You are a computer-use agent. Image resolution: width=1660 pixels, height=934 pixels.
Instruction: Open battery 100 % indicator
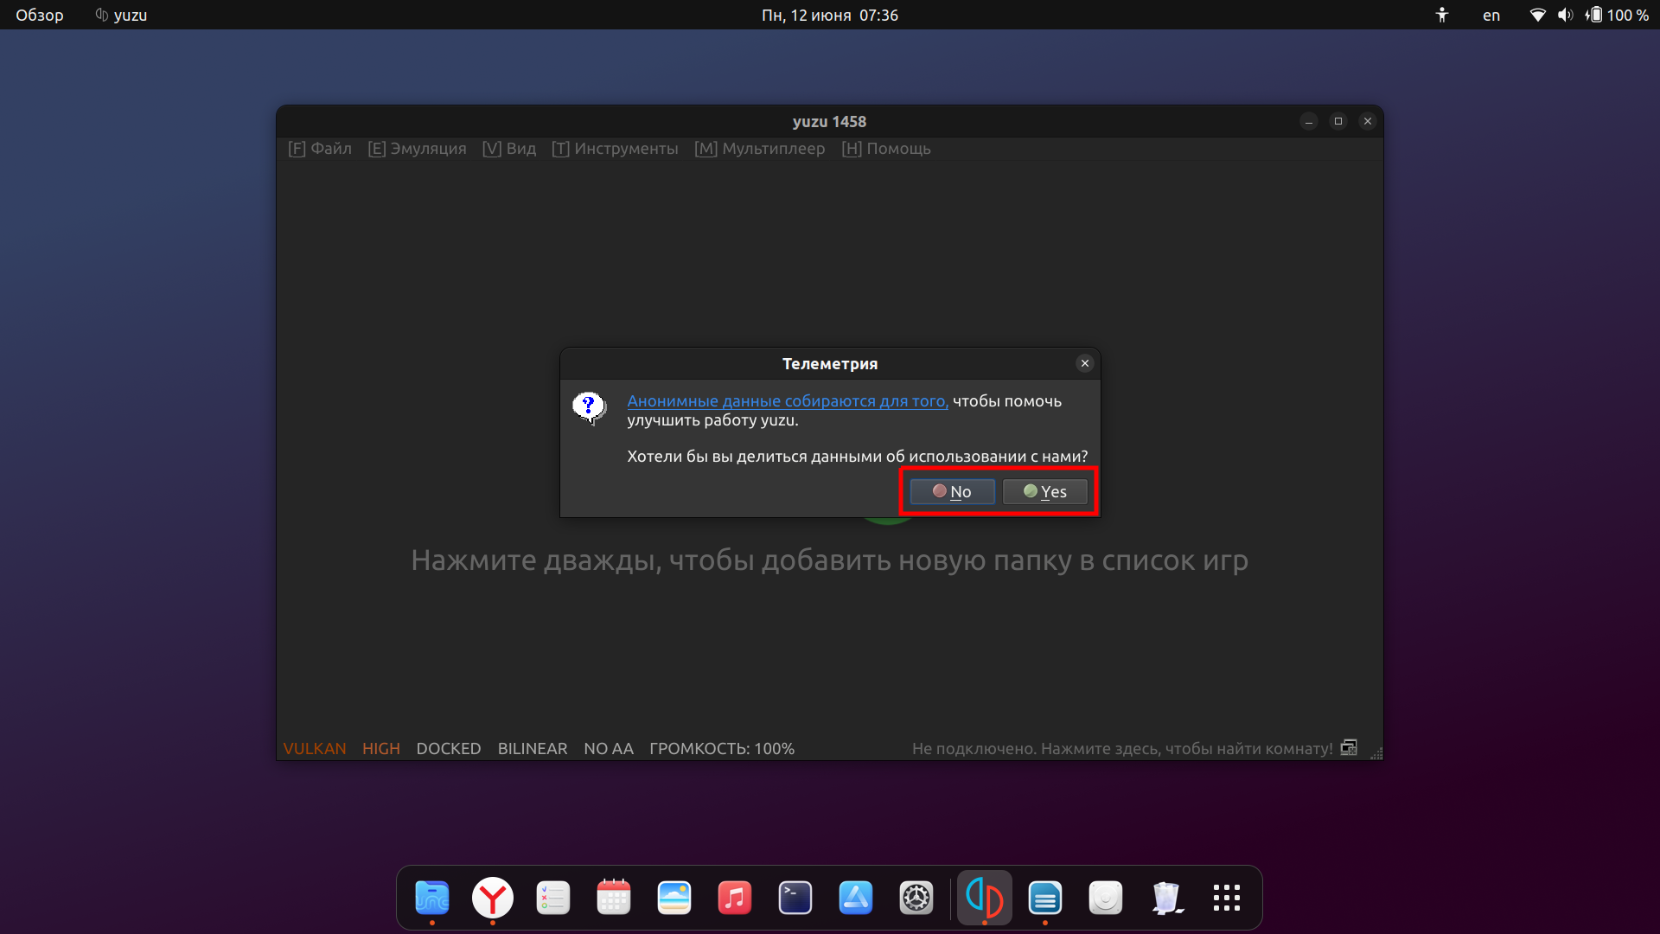tap(1617, 15)
